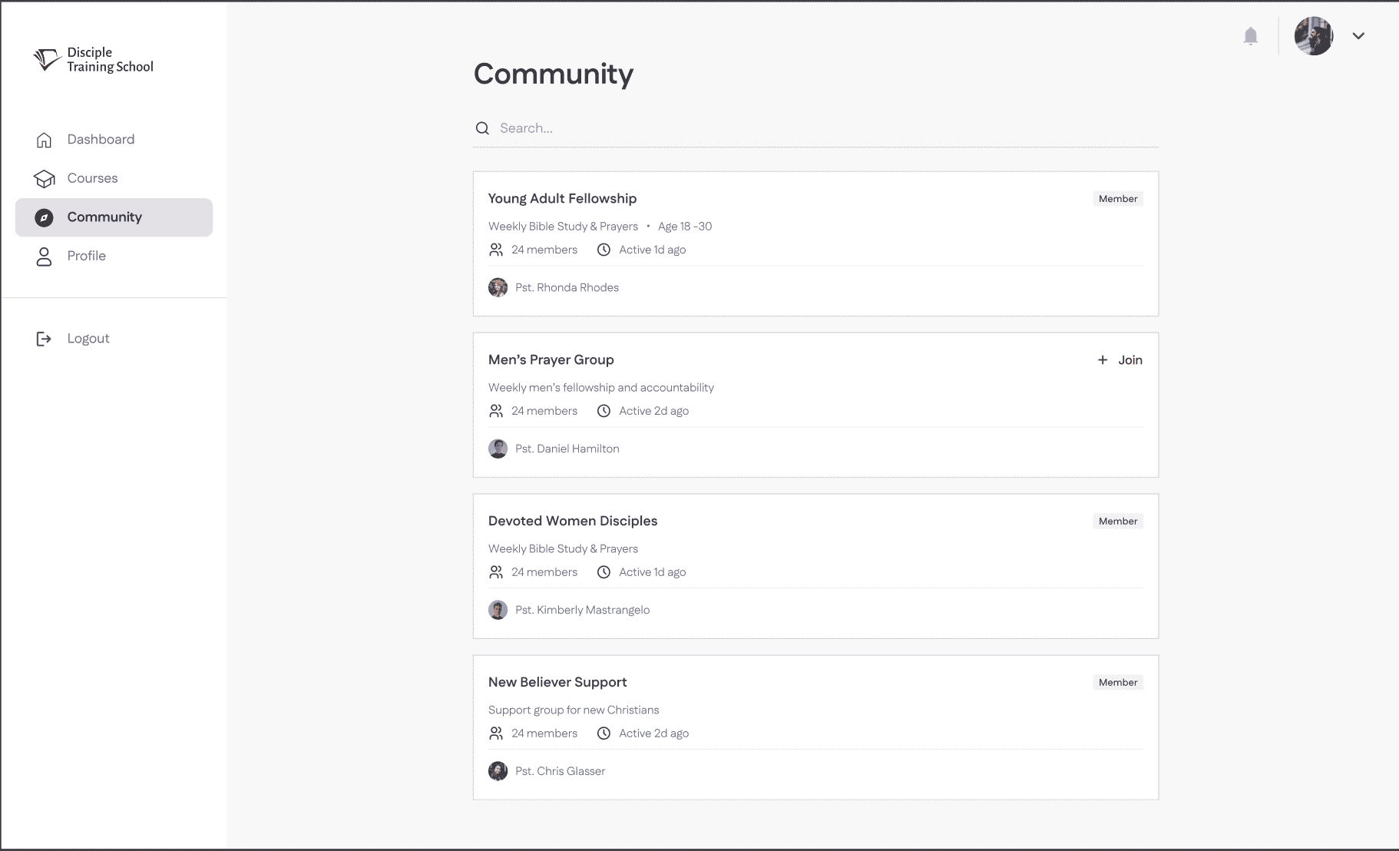Image resolution: width=1399 pixels, height=851 pixels.
Task: Click the Logout arrow icon
Action: click(x=44, y=339)
